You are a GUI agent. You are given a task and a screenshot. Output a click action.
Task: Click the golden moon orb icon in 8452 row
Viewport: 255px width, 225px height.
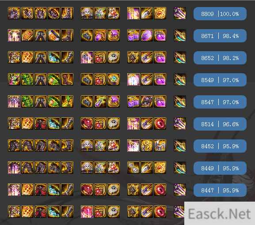click(x=147, y=146)
